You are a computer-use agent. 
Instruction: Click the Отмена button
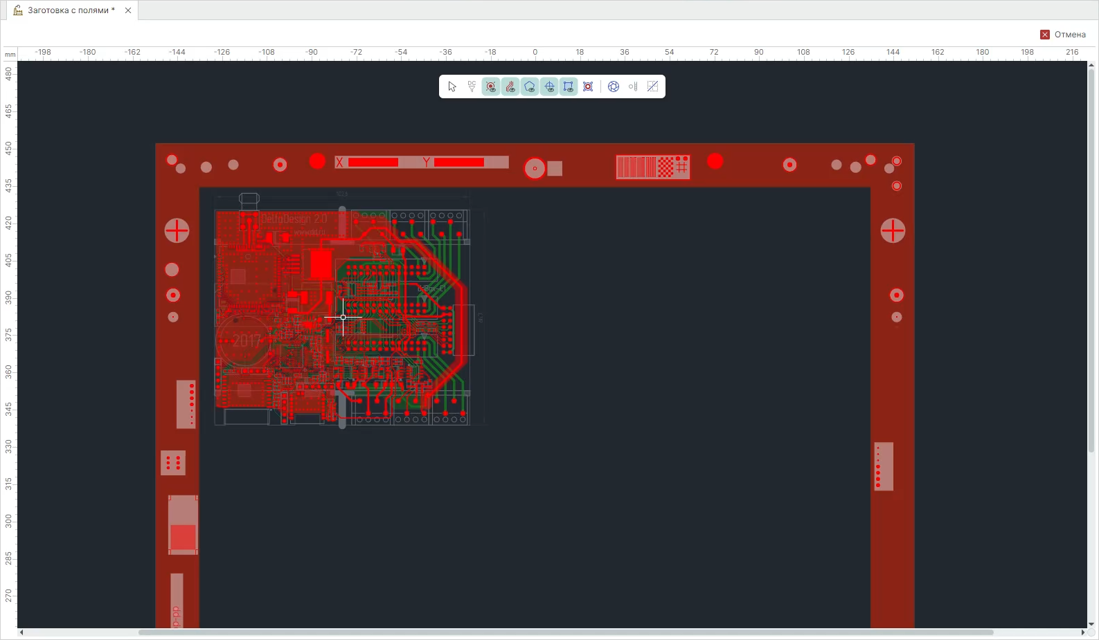[1063, 35]
